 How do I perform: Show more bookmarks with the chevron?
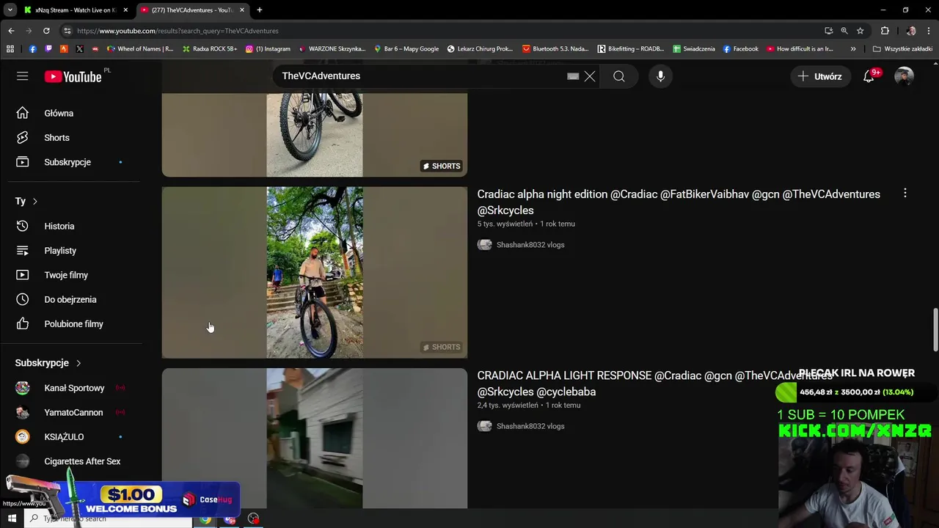pos(852,49)
